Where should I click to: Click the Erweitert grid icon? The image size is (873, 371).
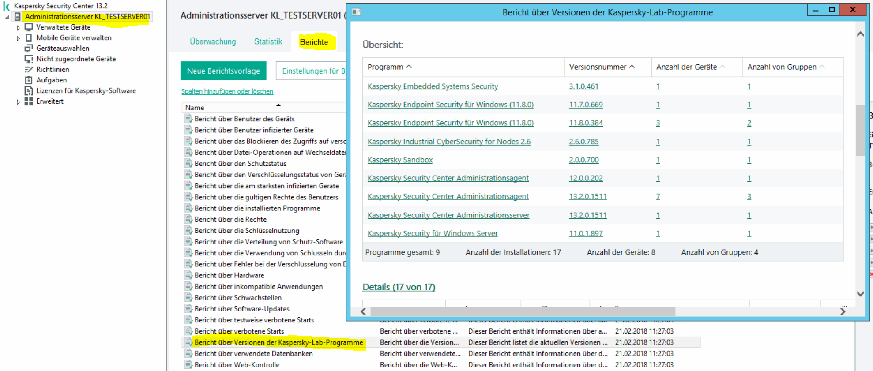[x=29, y=101]
